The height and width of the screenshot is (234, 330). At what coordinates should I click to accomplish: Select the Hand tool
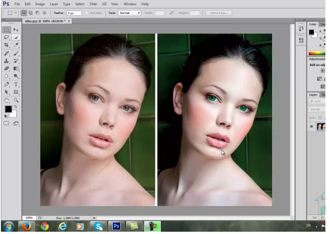coord(7,100)
